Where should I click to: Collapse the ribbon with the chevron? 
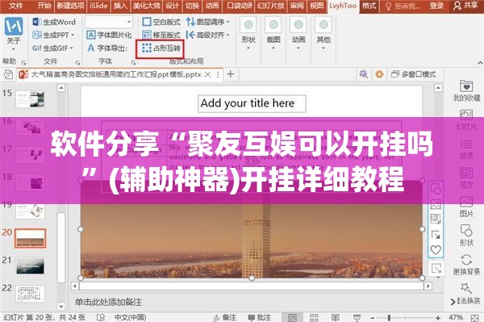[x=480, y=62]
